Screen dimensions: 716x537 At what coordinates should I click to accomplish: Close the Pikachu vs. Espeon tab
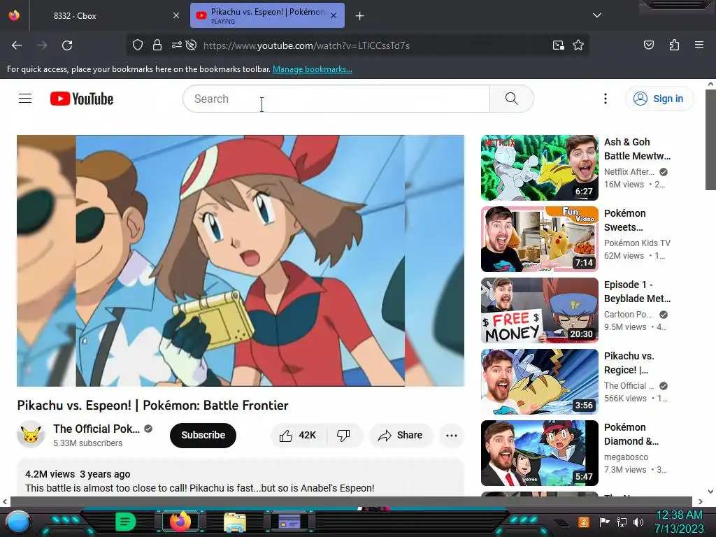[x=334, y=15]
